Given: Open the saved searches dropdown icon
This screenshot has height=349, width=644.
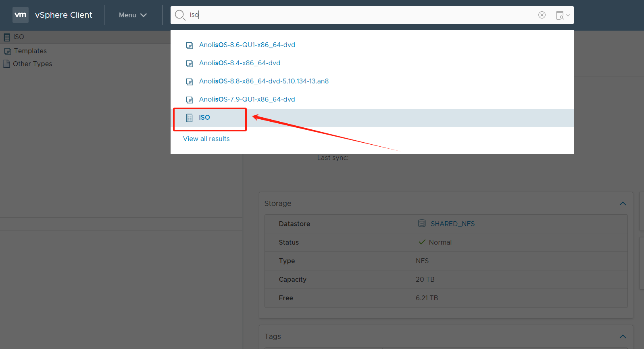Looking at the screenshot, I should click(563, 15).
